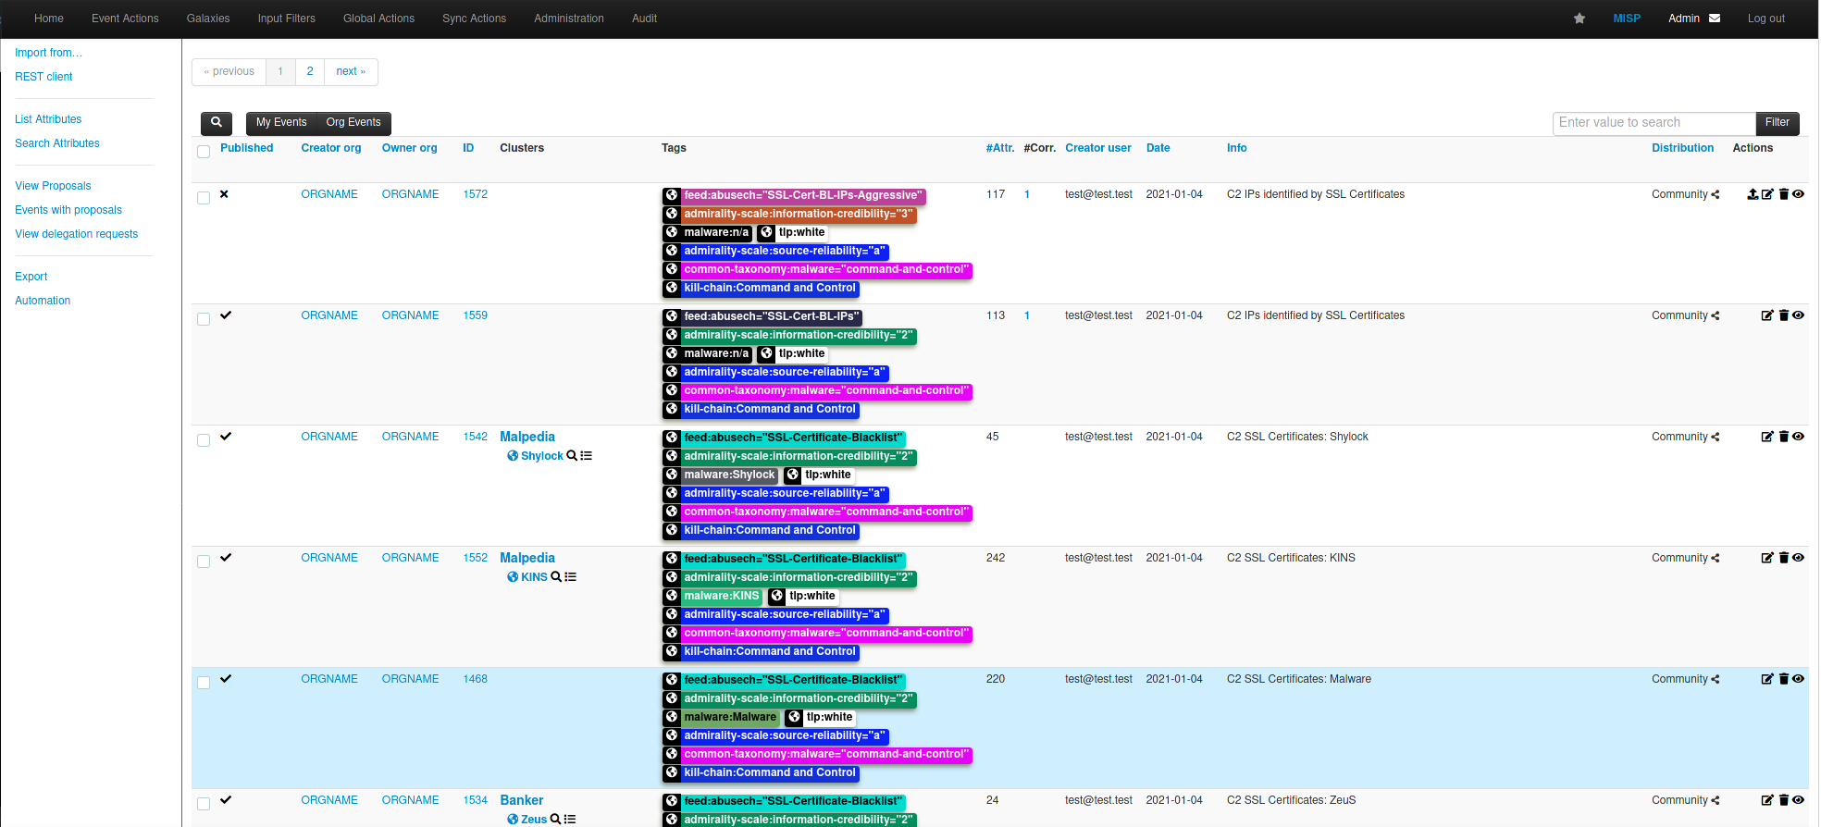This screenshot has width=1821, height=827.
Task: Open the Sync Actions menu
Action: click(474, 19)
